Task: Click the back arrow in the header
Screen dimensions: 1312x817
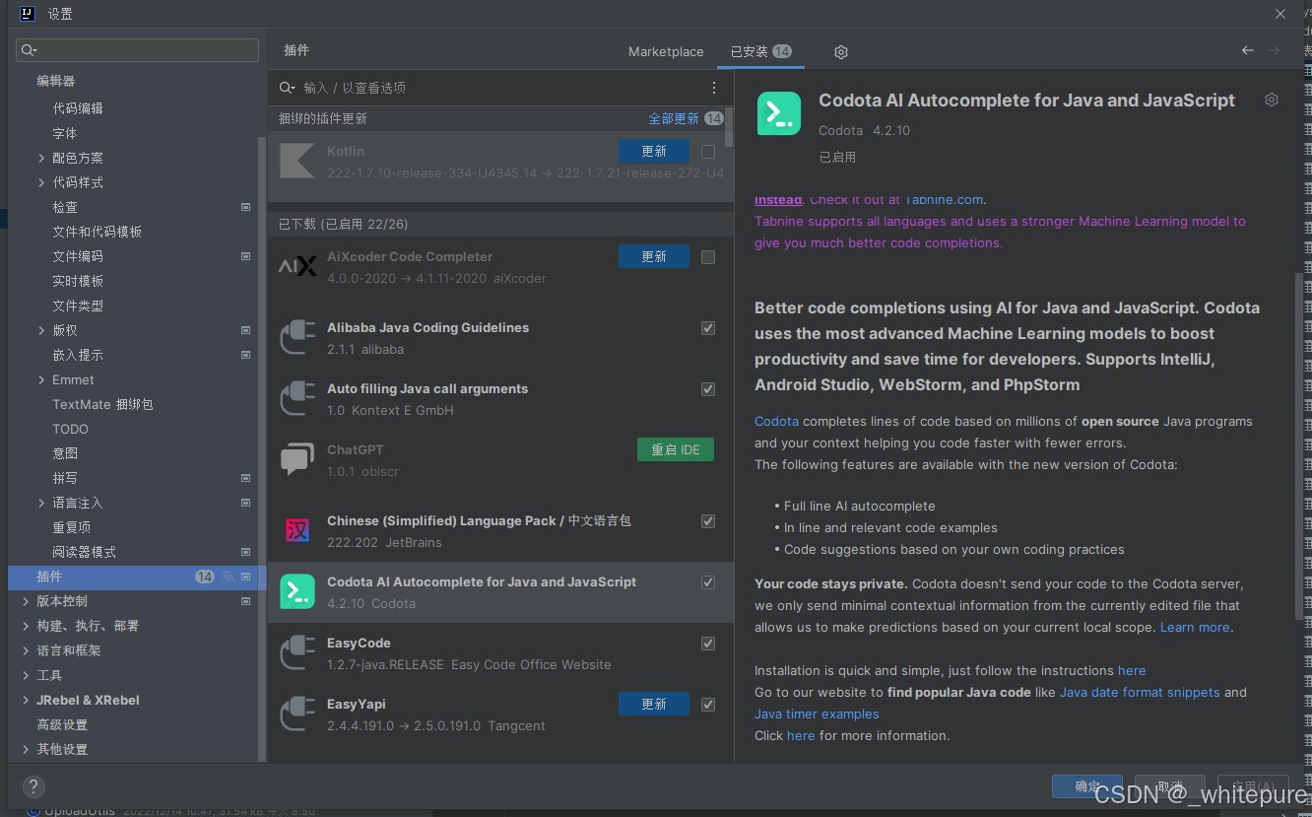Action: click(1248, 50)
